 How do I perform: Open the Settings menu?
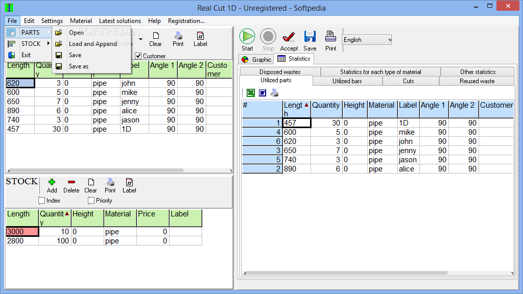point(52,20)
